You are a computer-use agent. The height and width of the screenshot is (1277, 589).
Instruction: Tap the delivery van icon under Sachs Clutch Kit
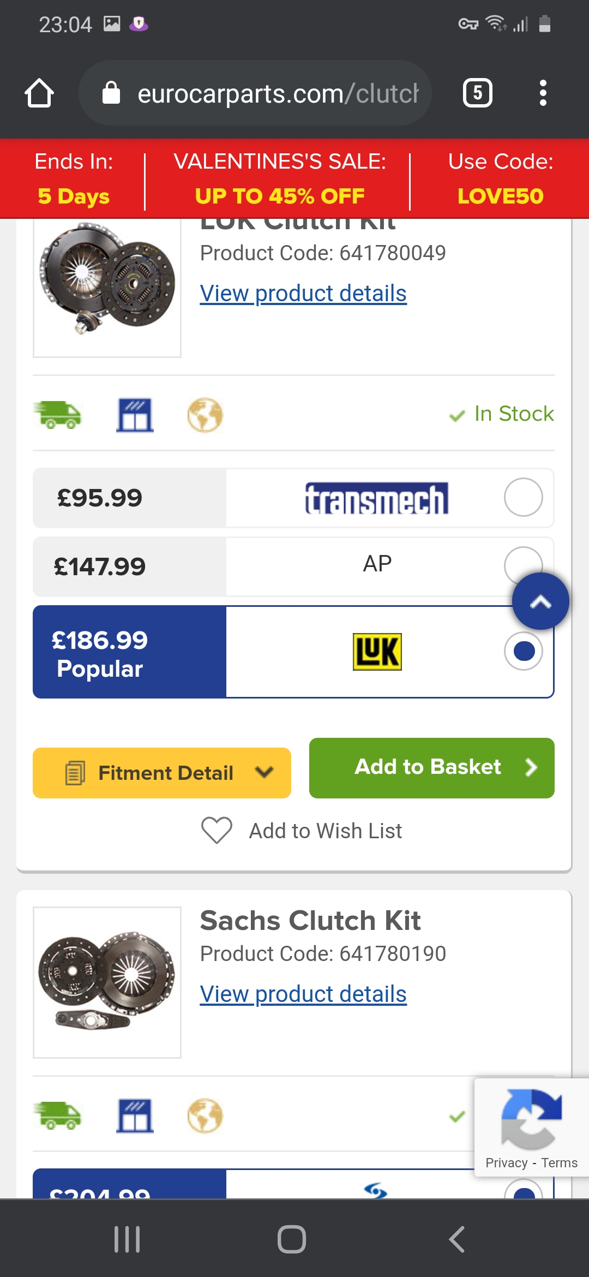click(x=58, y=1115)
